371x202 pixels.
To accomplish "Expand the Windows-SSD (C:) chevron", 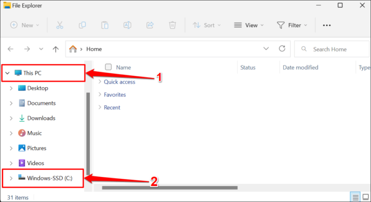I will click(11, 178).
